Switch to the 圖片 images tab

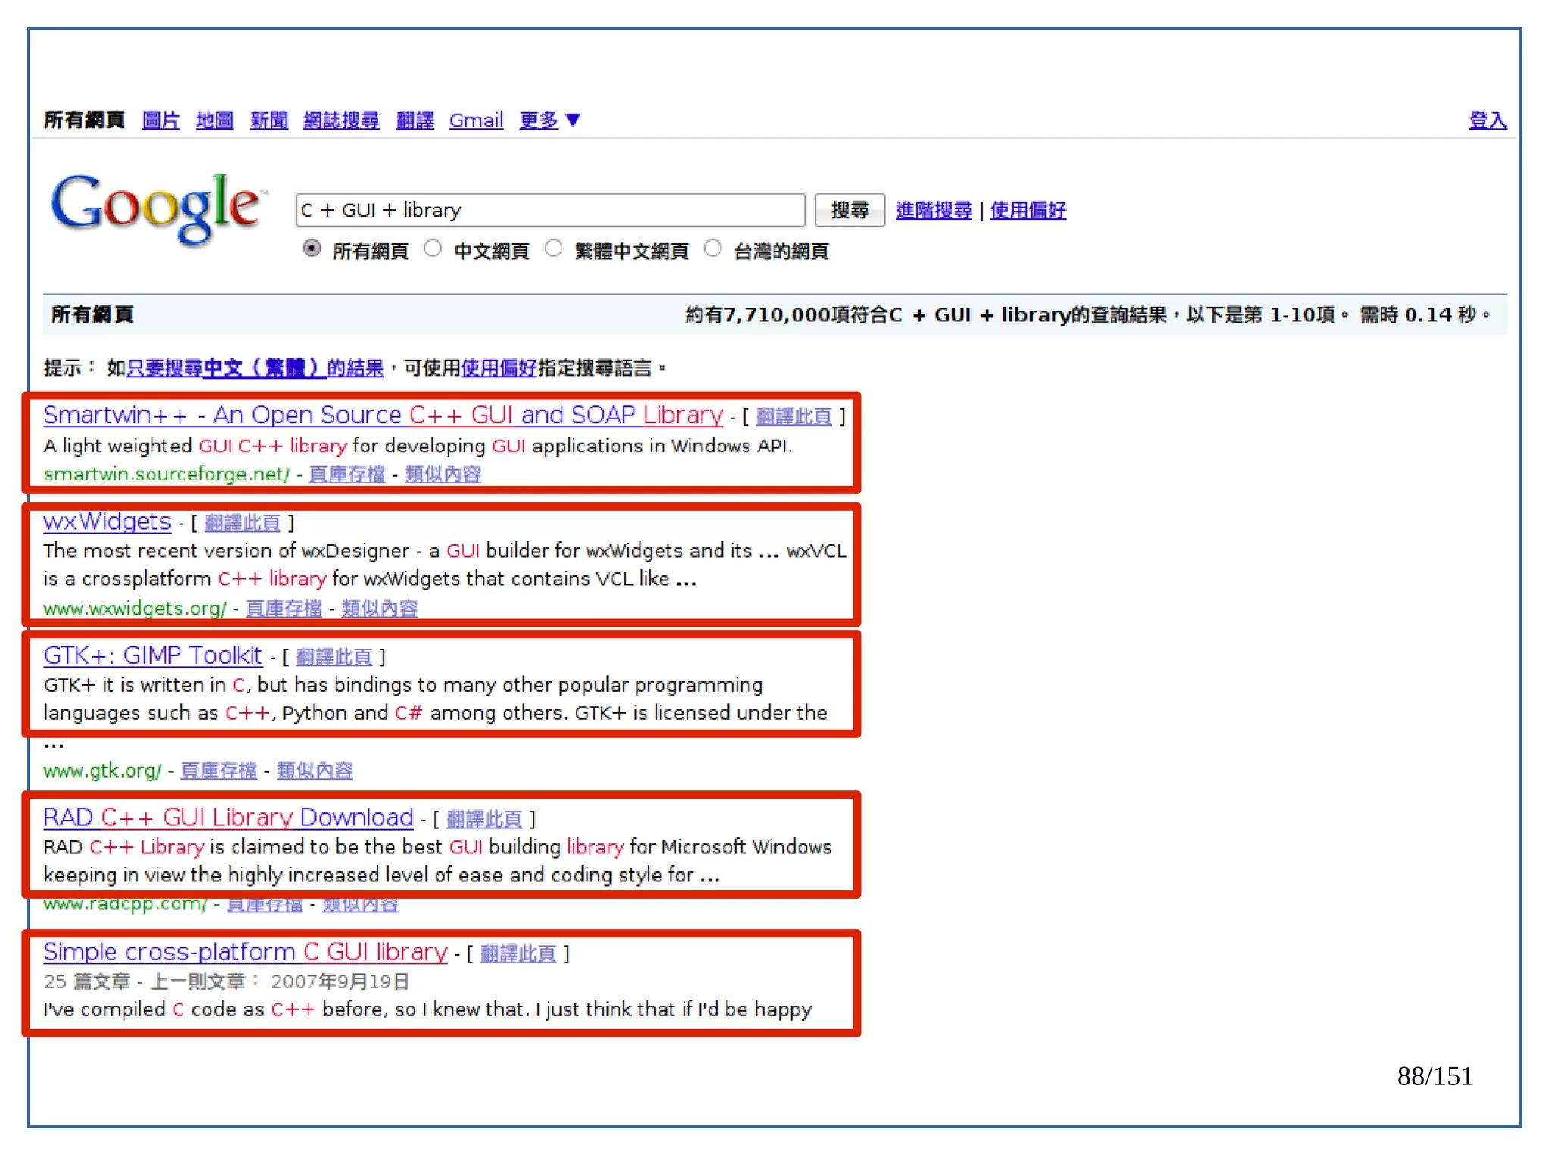(x=161, y=120)
